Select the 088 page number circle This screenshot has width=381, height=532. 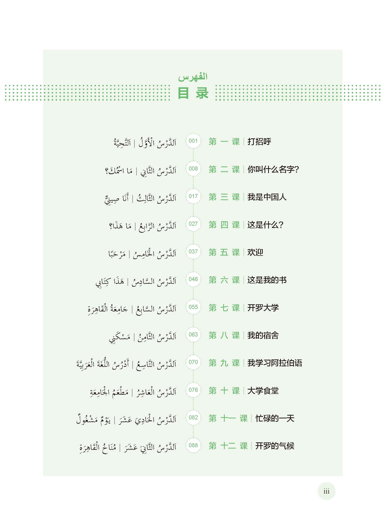tap(193, 445)
